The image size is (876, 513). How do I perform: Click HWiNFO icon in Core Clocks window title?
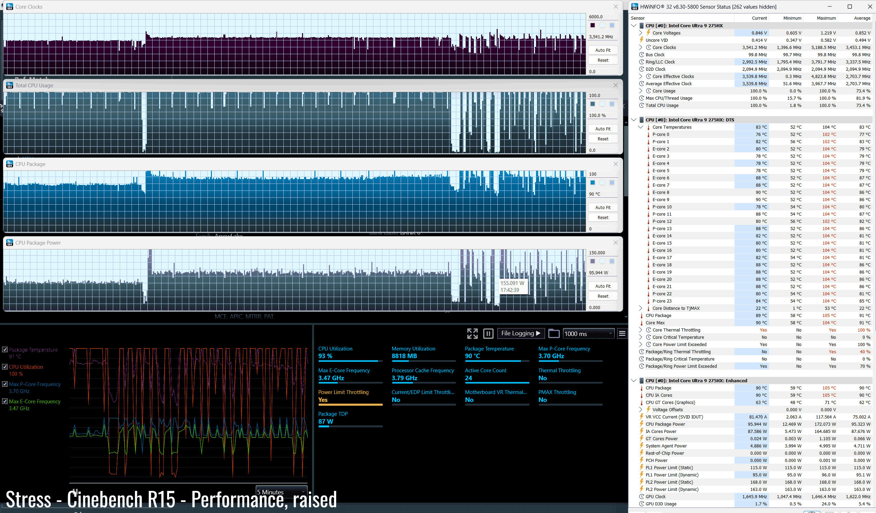[10, 7]
